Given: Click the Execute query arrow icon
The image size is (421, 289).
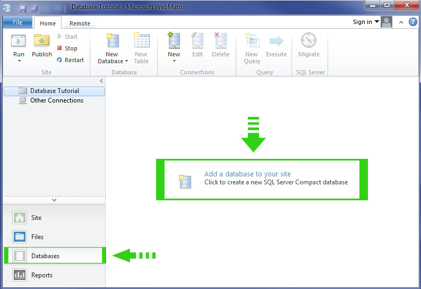Looking at the screenshot, I should pyautogui.click(x=276, y=41).
